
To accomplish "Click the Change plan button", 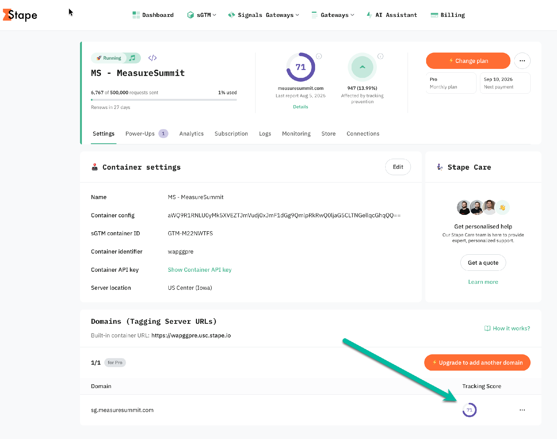I will (468, 61).
